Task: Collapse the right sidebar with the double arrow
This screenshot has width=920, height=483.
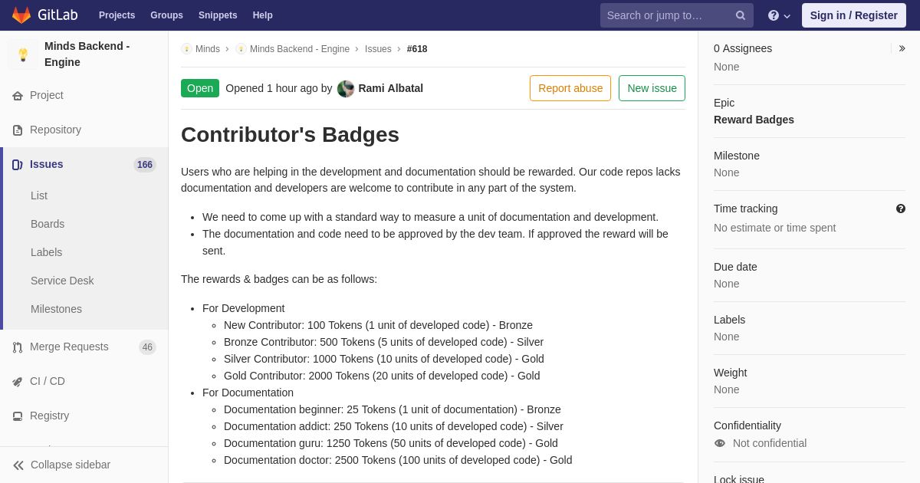Action: pos(902,48)
